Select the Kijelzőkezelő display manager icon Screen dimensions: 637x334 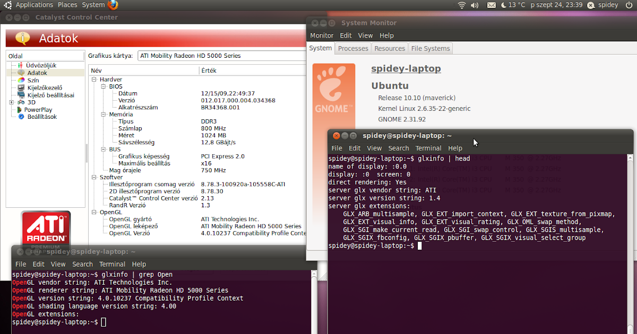pyautogui.click(x=21, y=87)
